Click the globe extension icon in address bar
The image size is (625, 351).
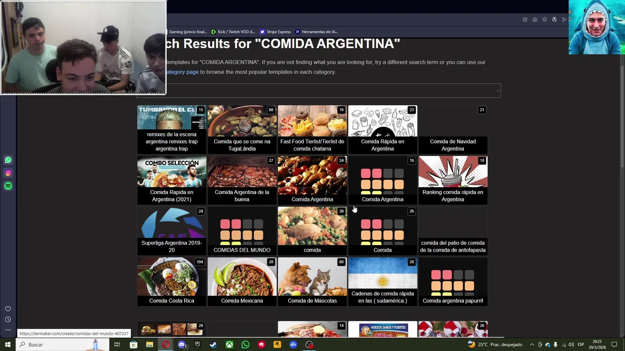(x=554, y=19)
